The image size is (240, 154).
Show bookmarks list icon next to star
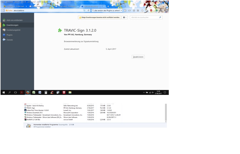pos(138,10)
